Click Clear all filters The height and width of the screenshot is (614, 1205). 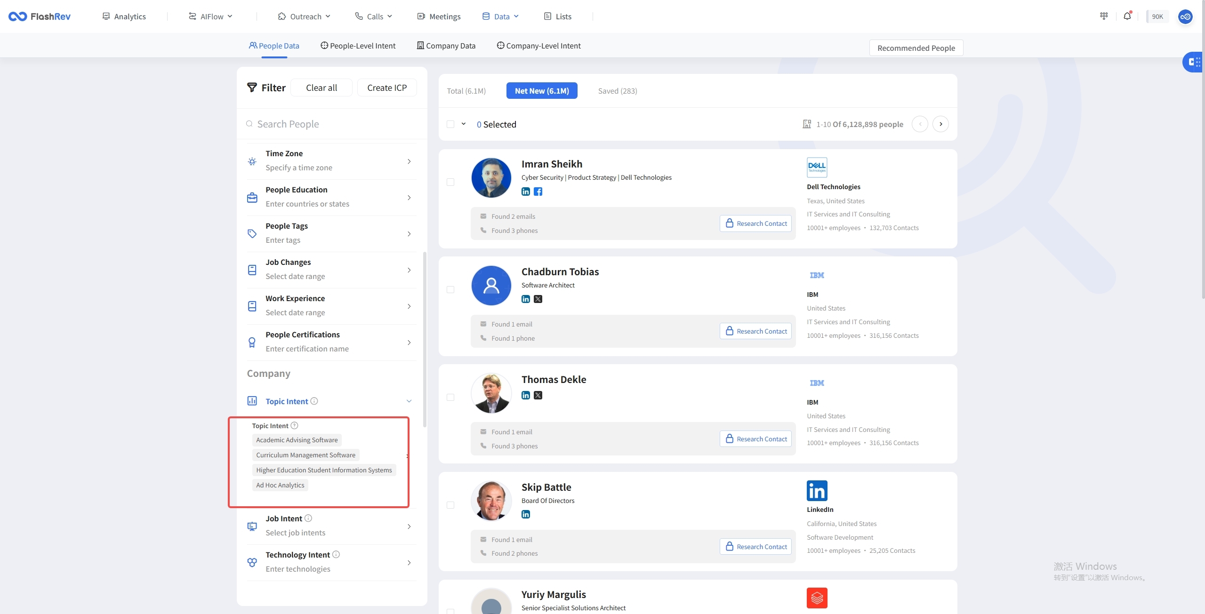[321, 88]
